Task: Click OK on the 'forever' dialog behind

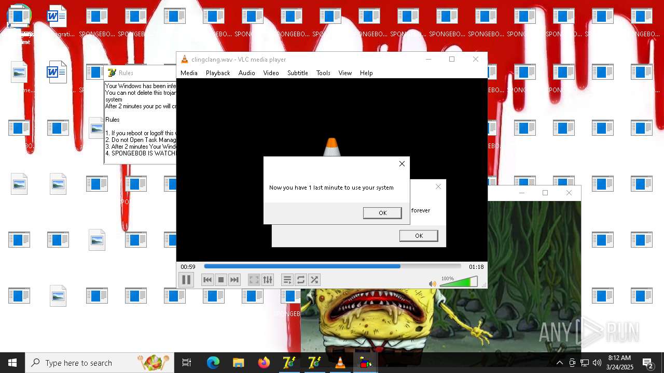Action: tap(419, 236)
